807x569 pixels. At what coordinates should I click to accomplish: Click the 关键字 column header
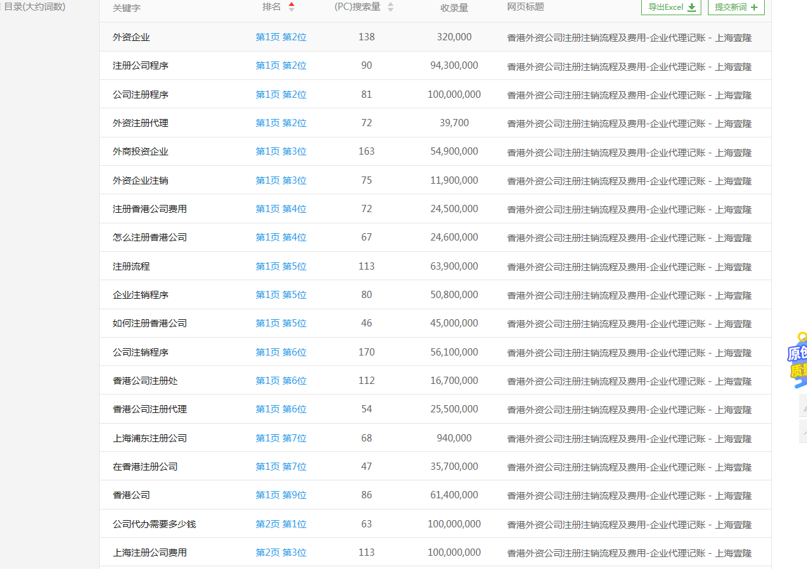[x=127, y=9]
